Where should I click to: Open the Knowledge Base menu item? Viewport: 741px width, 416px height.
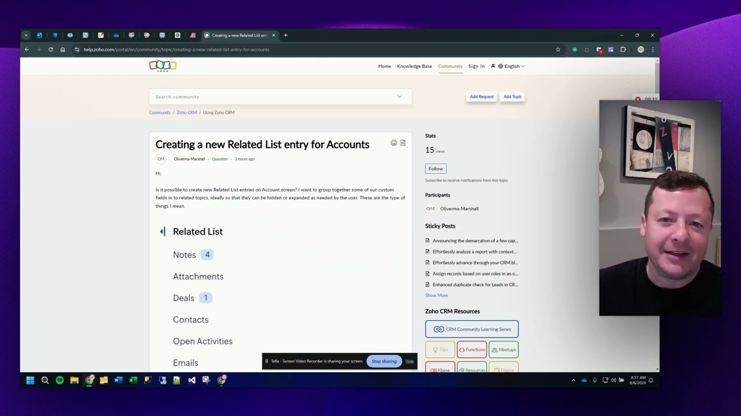[414, 66]
